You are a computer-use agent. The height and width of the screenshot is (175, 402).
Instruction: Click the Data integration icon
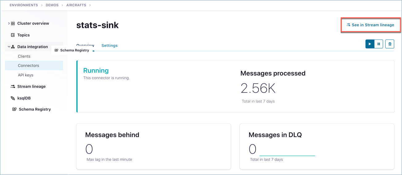[13, 47]
